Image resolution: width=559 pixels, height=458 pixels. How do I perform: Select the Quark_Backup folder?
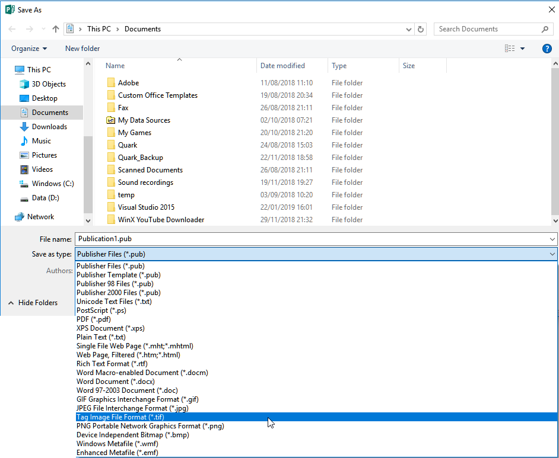pyautogui.click(x=135, y=158)
